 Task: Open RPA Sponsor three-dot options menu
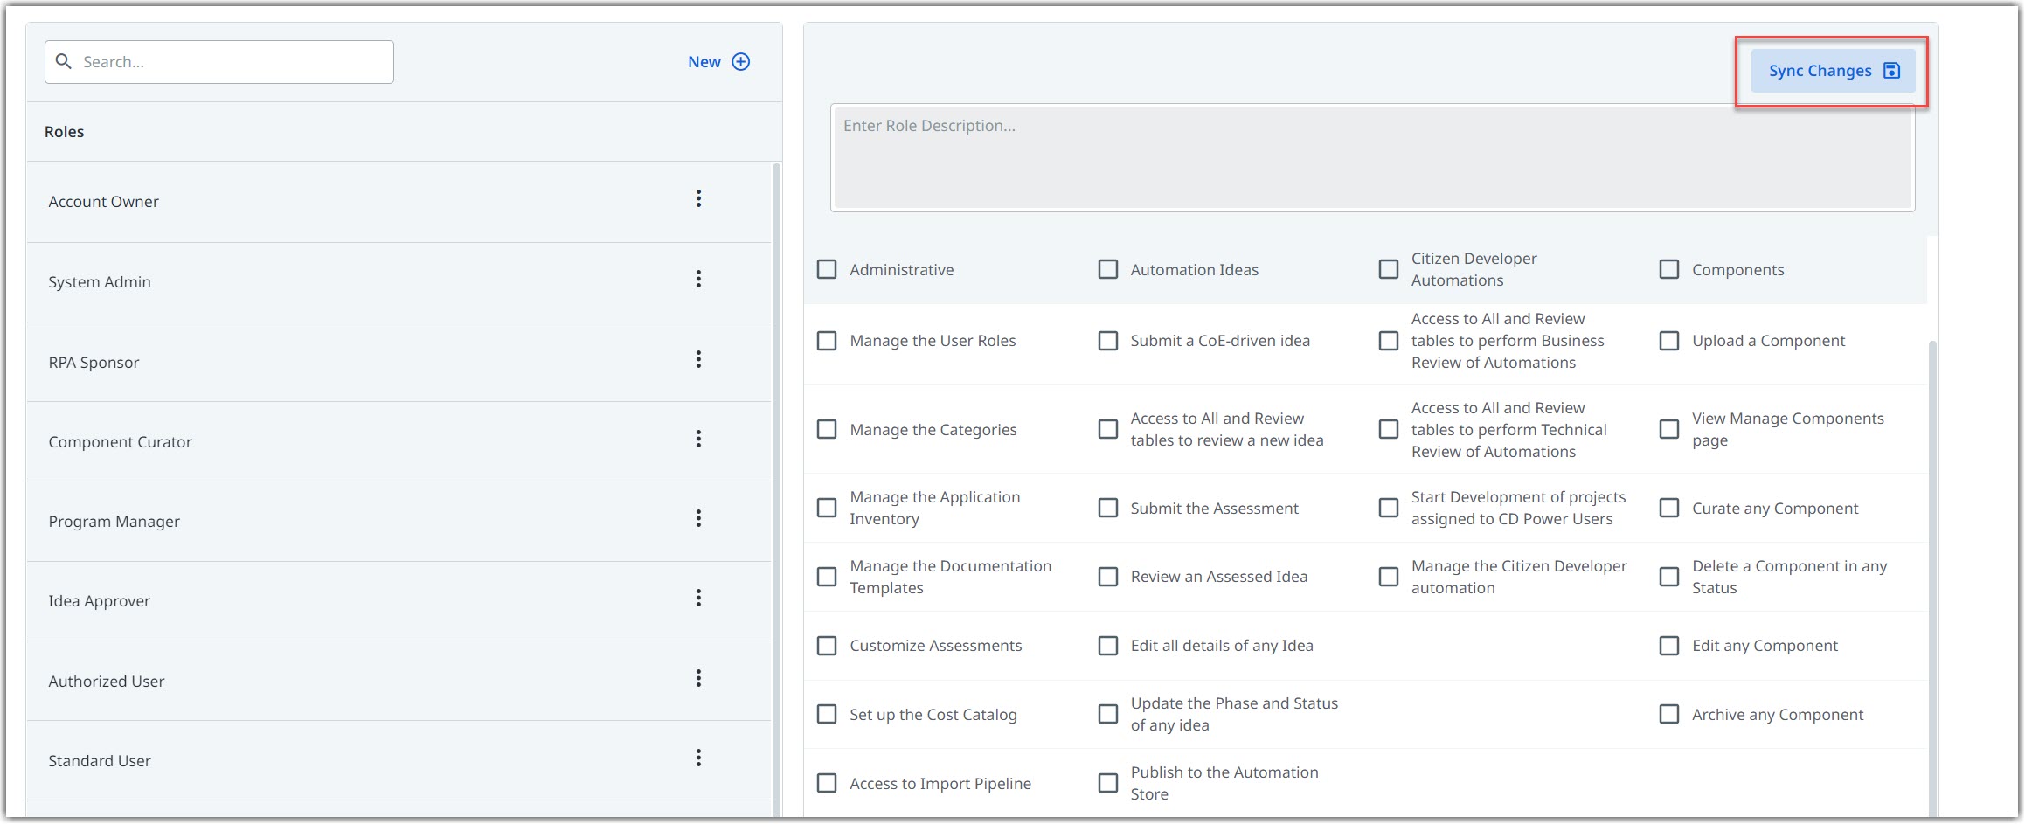698,360
